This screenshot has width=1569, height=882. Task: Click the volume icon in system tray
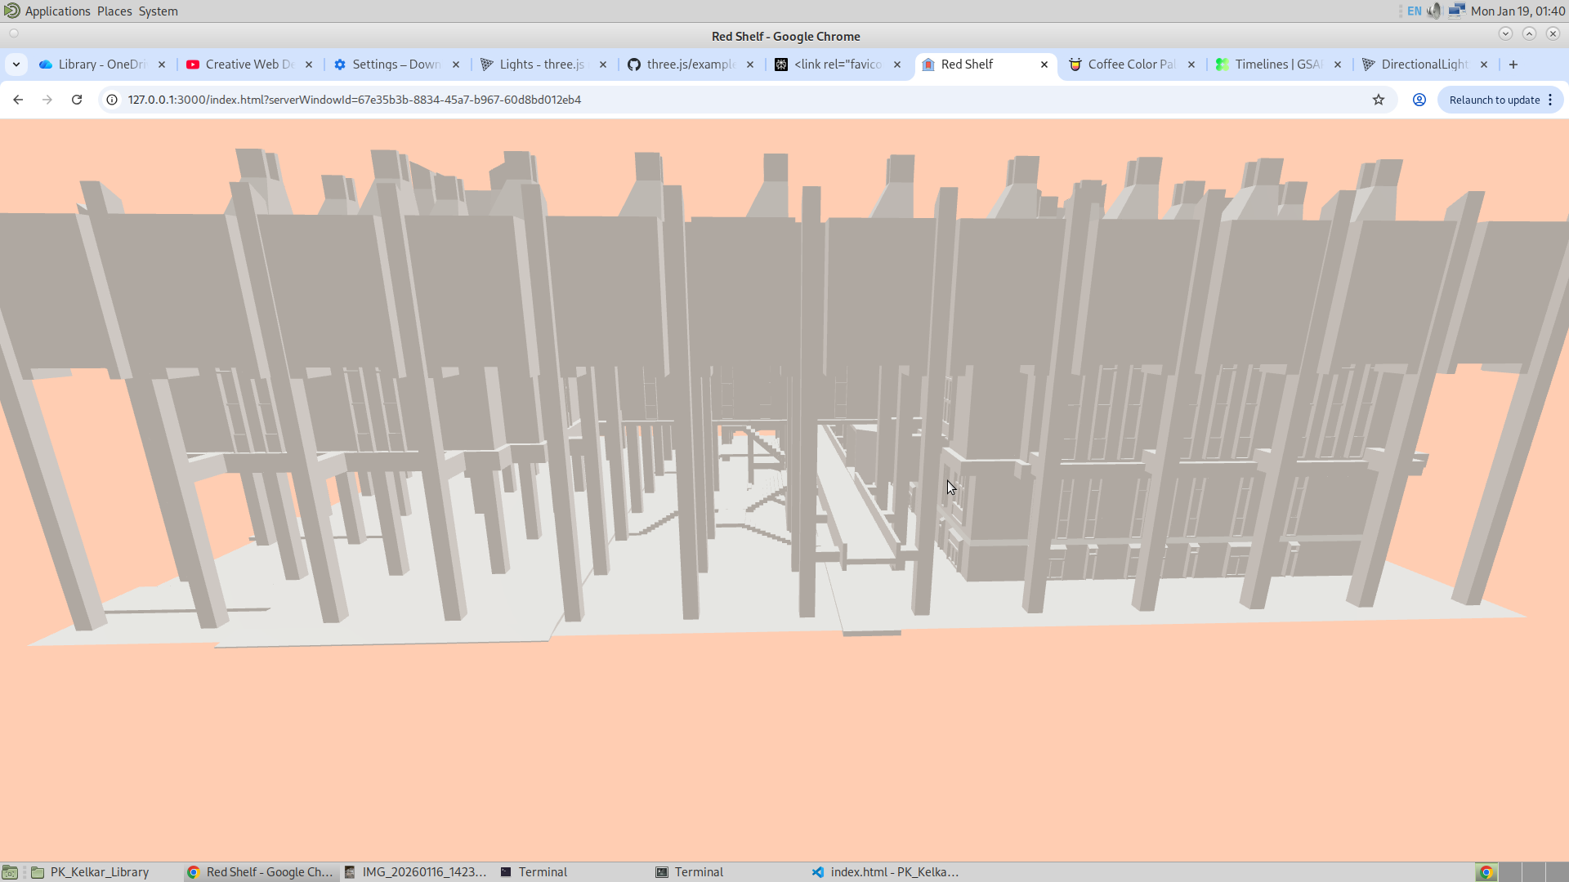(1434, 11)
